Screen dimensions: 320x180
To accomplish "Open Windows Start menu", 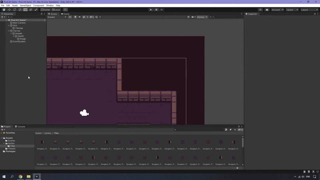I will click(x=4, y=176).
